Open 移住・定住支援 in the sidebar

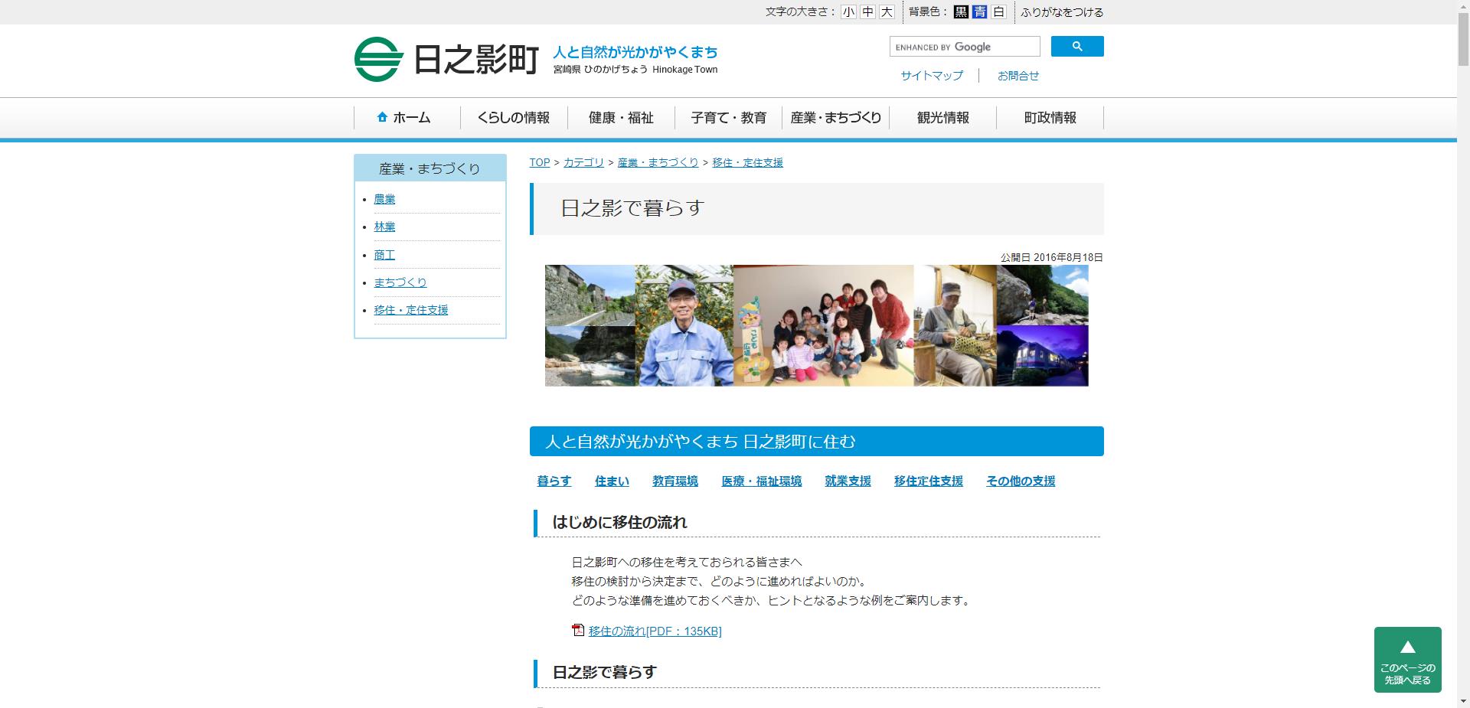411,310
